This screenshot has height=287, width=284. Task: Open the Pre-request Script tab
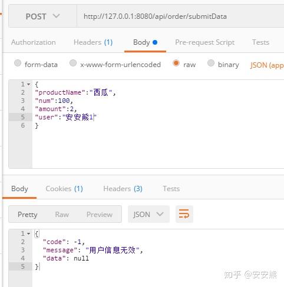[205, 42]
